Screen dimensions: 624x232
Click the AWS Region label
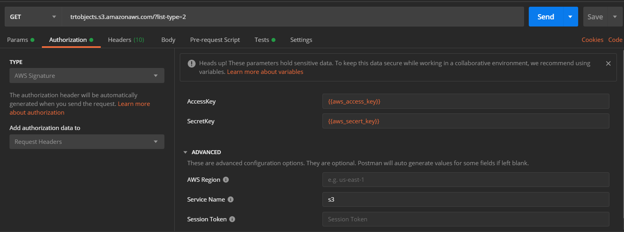[204, 179]
